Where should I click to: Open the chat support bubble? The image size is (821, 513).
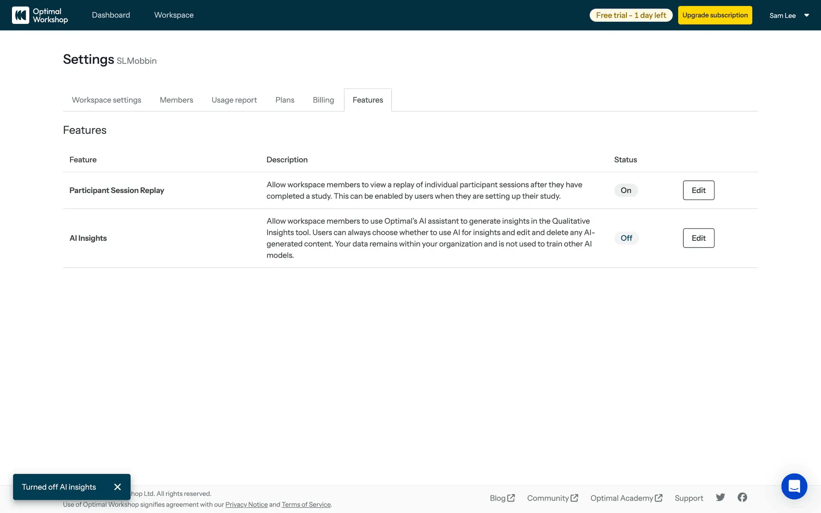[x=794, y=486]
